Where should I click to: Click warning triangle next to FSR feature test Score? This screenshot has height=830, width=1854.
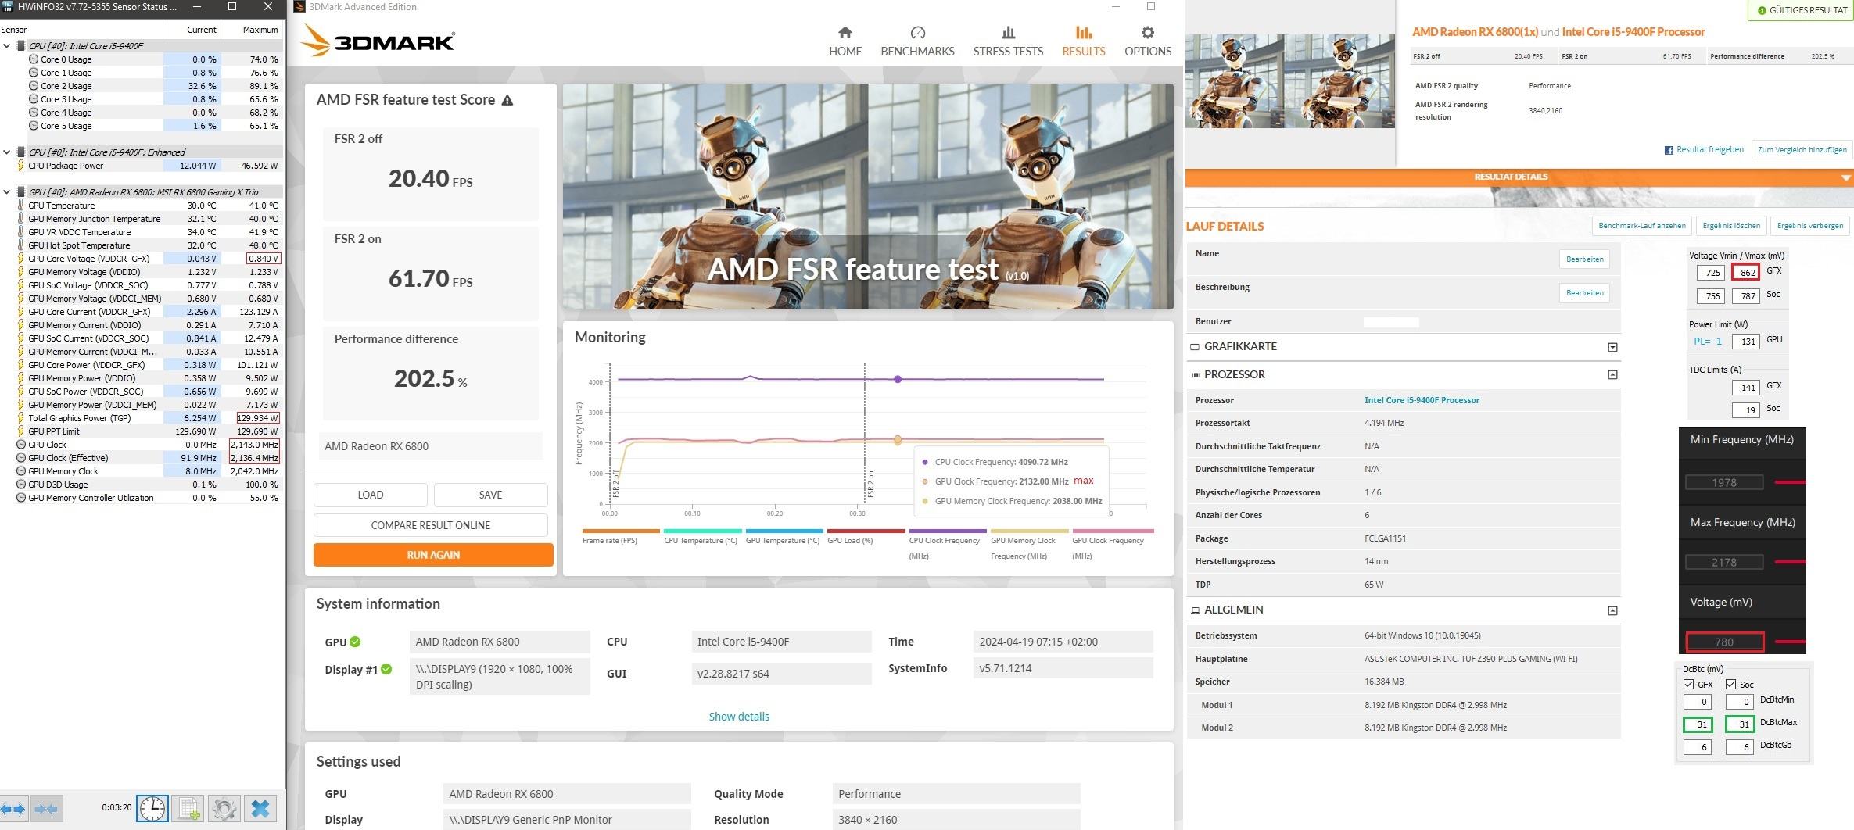pyautogui.click(x=507, y=100)
